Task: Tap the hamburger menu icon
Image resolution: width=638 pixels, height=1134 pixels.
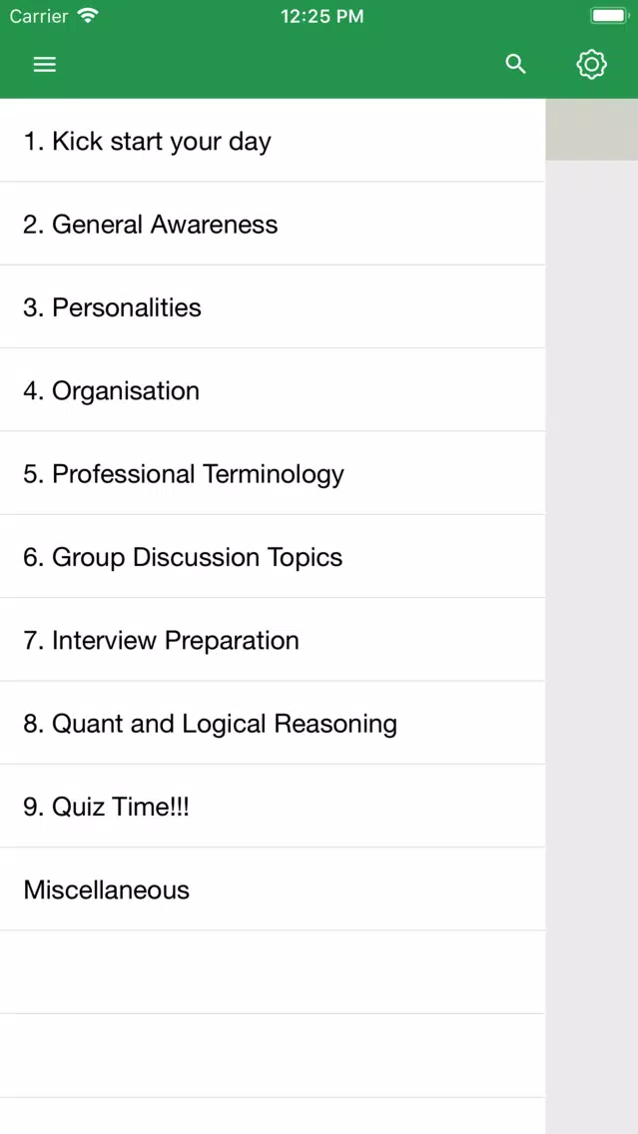Action: point(45,64)
